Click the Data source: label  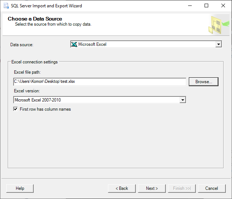[x=22, y=45]
